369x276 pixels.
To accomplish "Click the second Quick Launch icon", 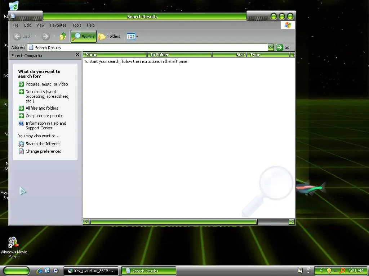I will coord(47,271).
